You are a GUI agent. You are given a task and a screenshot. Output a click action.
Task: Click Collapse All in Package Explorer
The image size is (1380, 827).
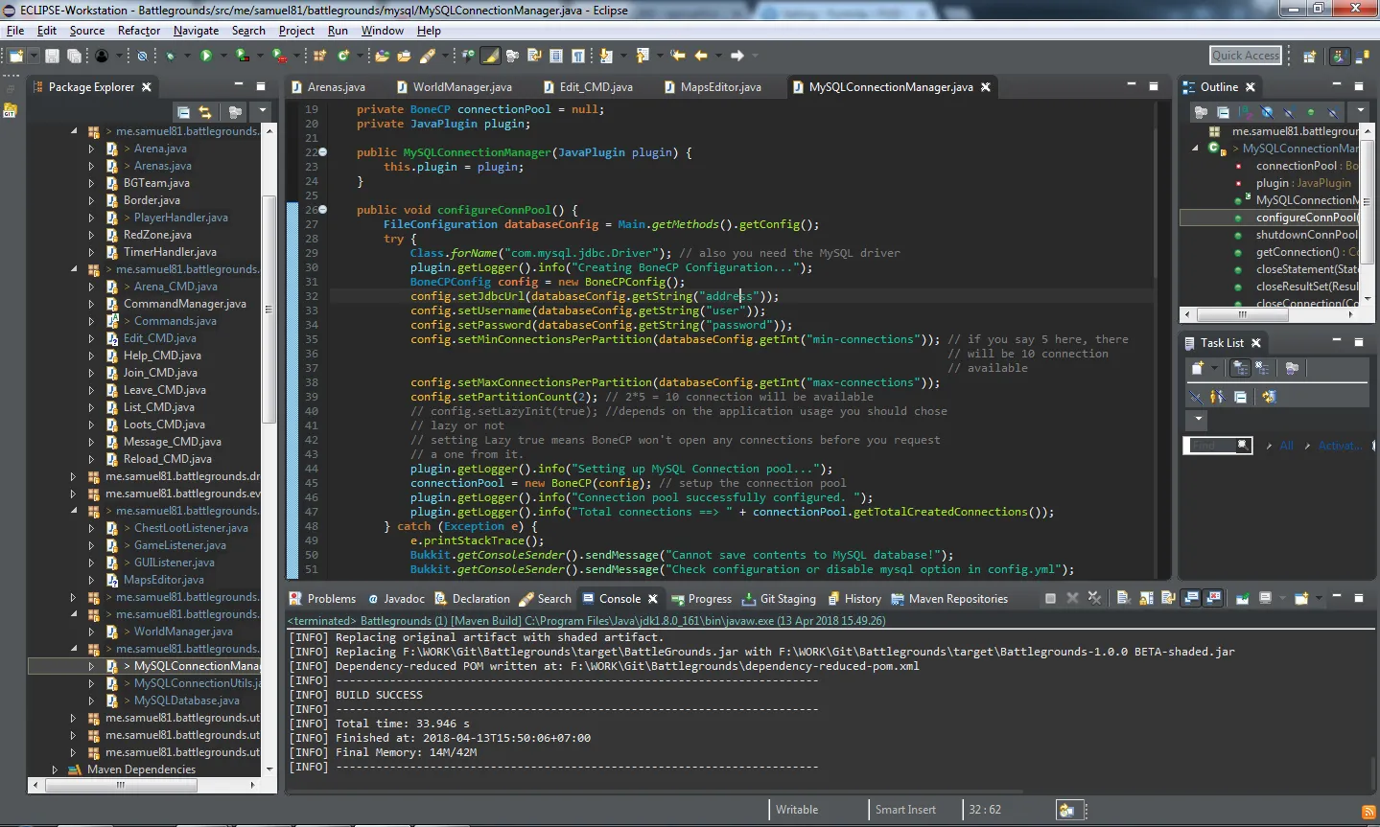click(183, 112)
